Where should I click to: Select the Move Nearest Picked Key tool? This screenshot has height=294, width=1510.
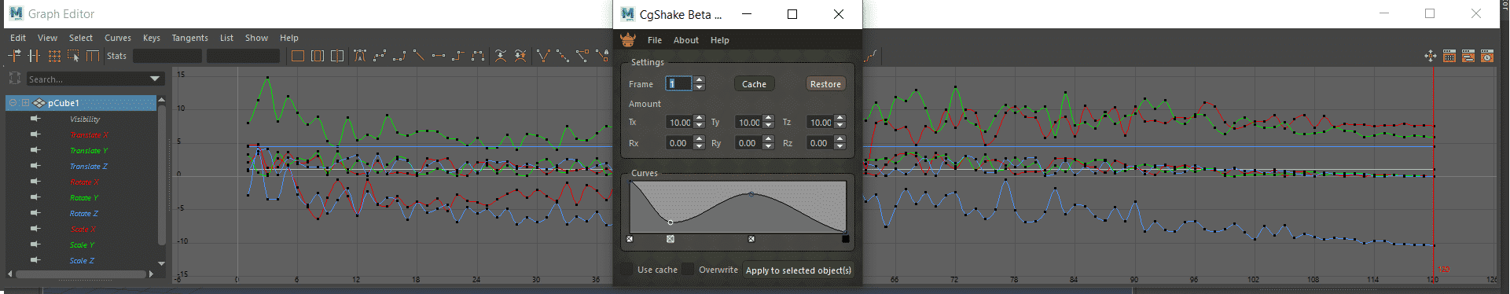point(14,56)
